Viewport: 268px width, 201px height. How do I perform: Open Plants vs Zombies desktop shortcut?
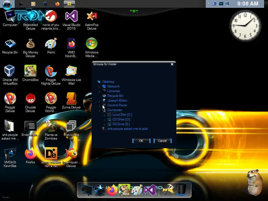(51, 130)
